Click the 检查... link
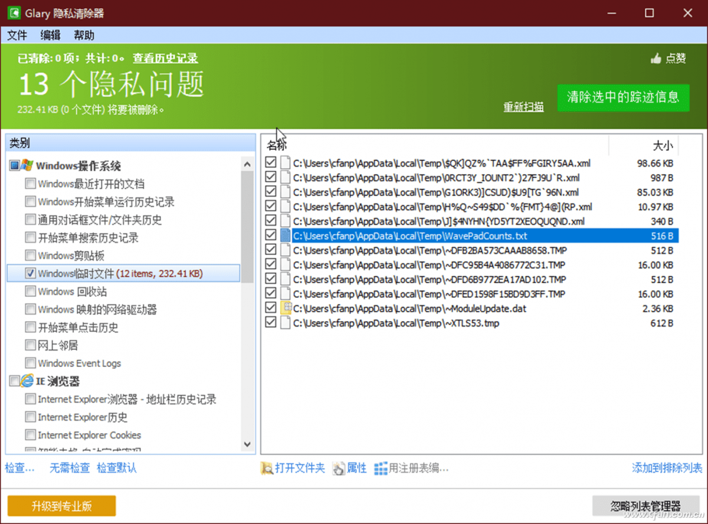Viewport: 708px width, 524px height. 20,469
